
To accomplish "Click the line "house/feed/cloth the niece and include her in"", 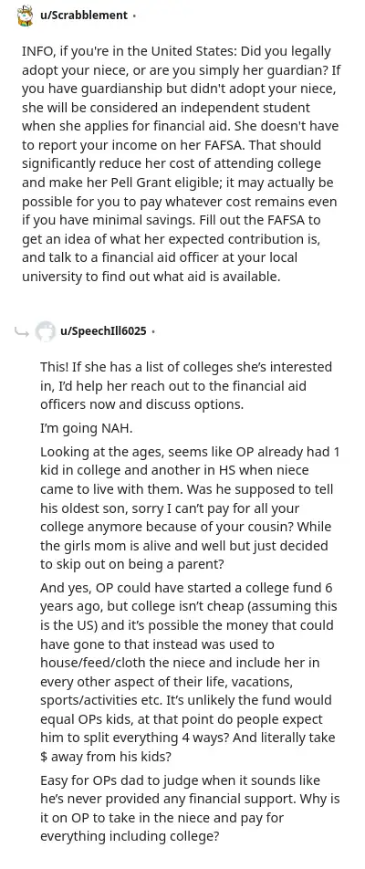I will coord(180,663).
